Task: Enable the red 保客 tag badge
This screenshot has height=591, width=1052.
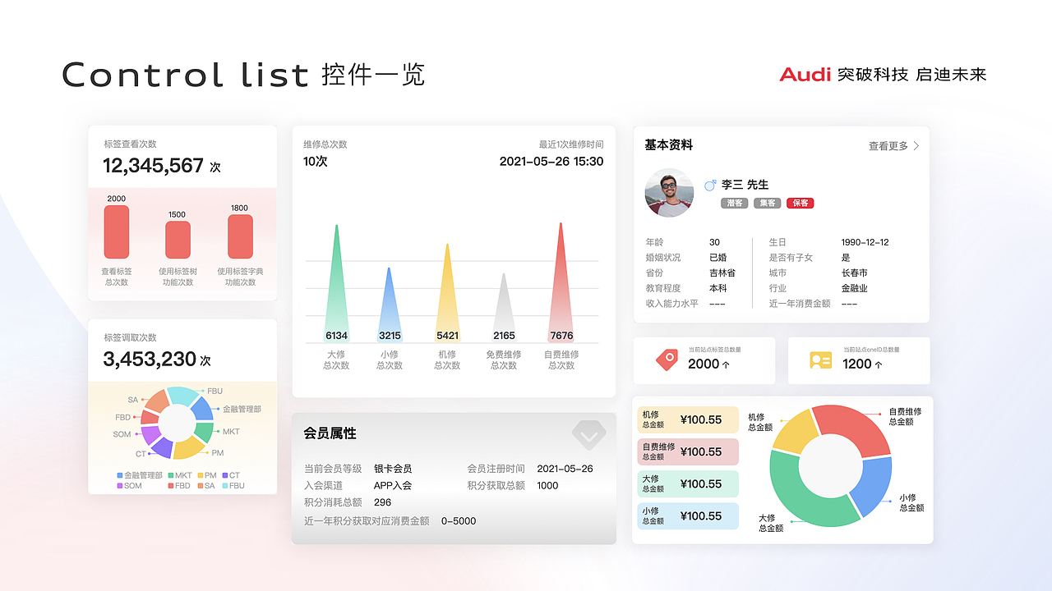Action: pyautogui.click(x=801, y=203)
